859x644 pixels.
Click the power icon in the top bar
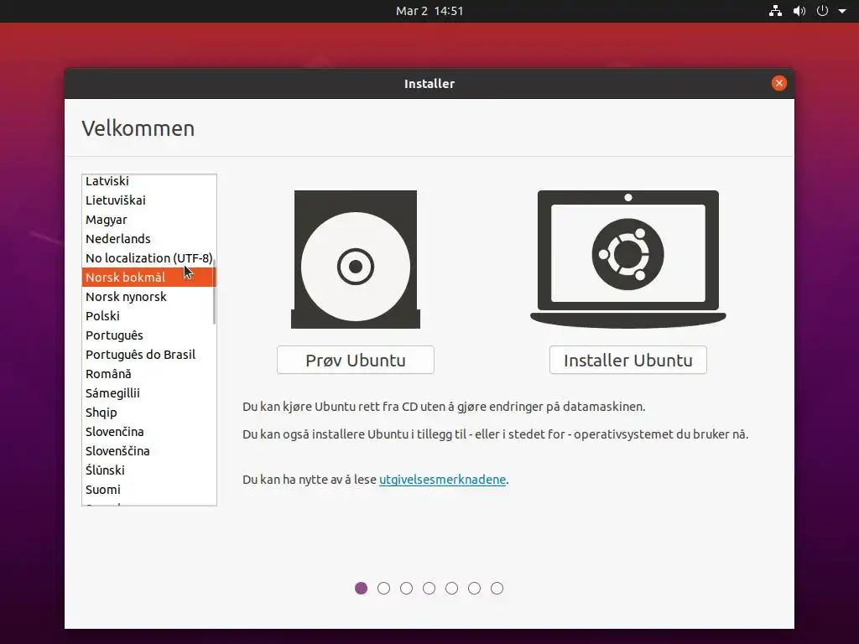coord(822,11)
